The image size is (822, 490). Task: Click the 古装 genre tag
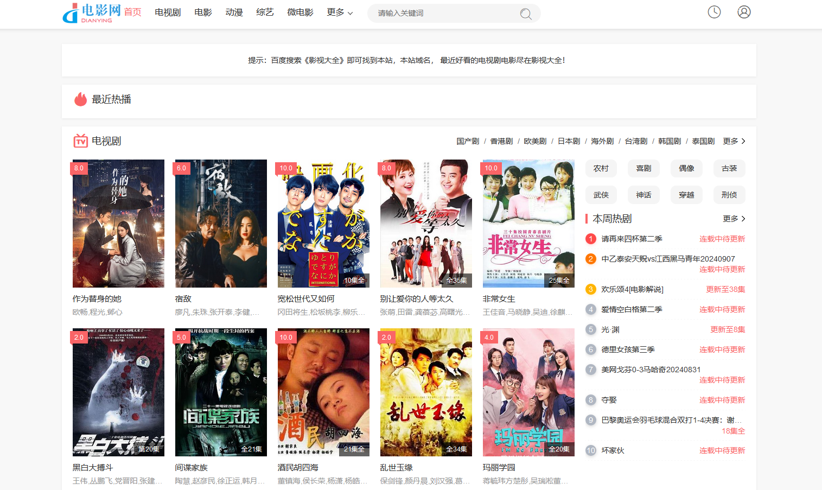729,168
